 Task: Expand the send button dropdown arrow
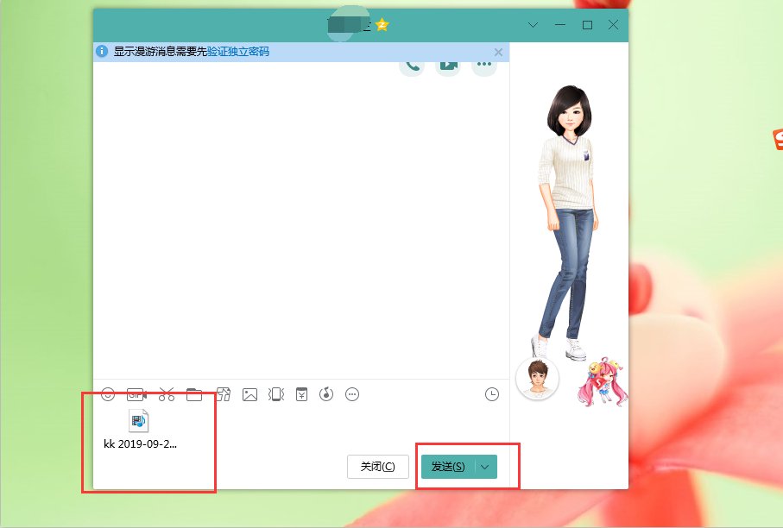click(485, 467)
